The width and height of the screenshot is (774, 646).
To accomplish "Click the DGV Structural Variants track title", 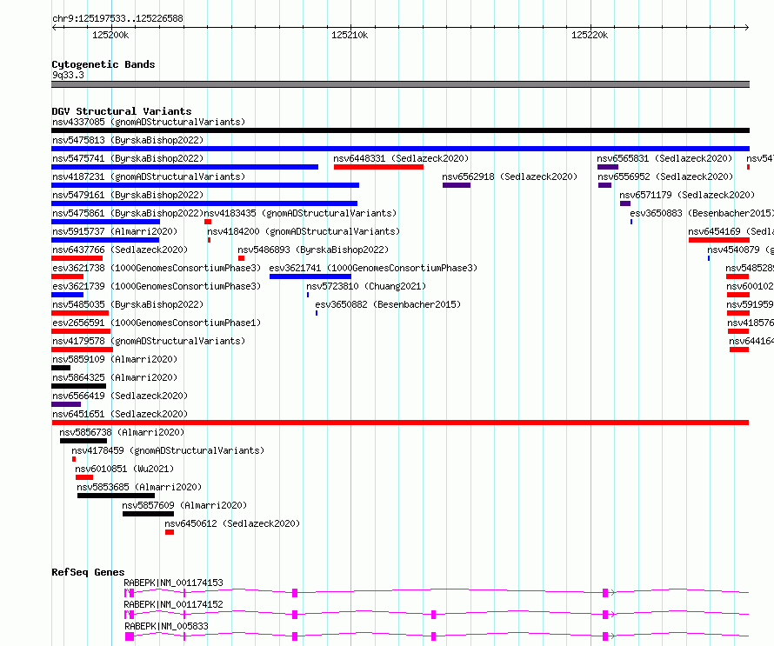I will (122, 111).
